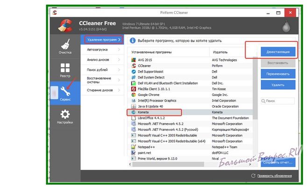The height and width of the screenshot is (190, 308).
Task: Click the horizontal scrollbar right arrow
Action: point(250,164)
